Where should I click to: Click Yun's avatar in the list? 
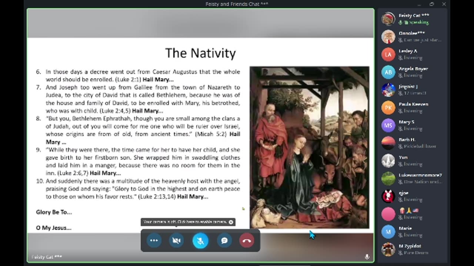tap(388, 161)
